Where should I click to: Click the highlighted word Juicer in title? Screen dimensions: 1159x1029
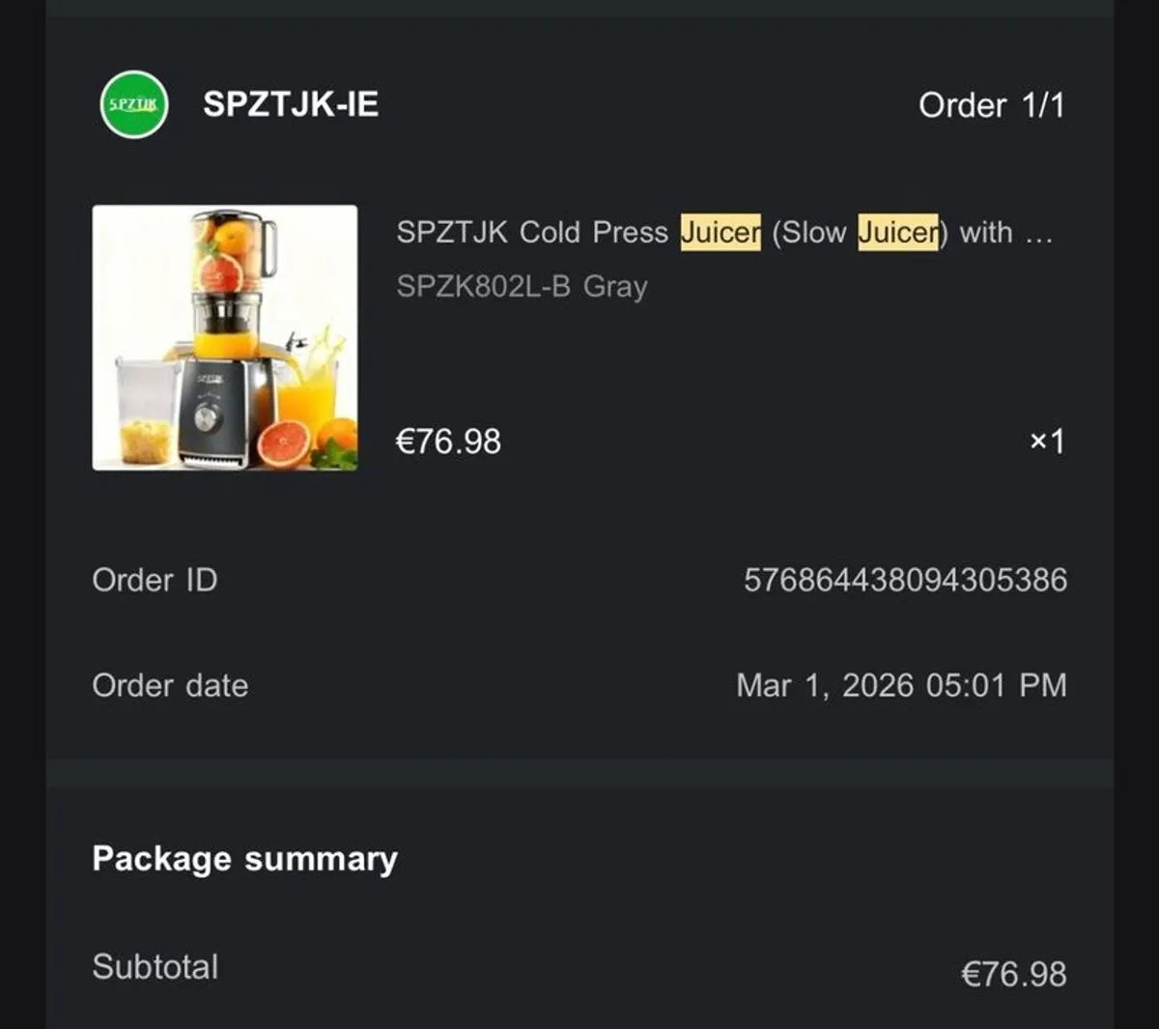pos(721,232)
